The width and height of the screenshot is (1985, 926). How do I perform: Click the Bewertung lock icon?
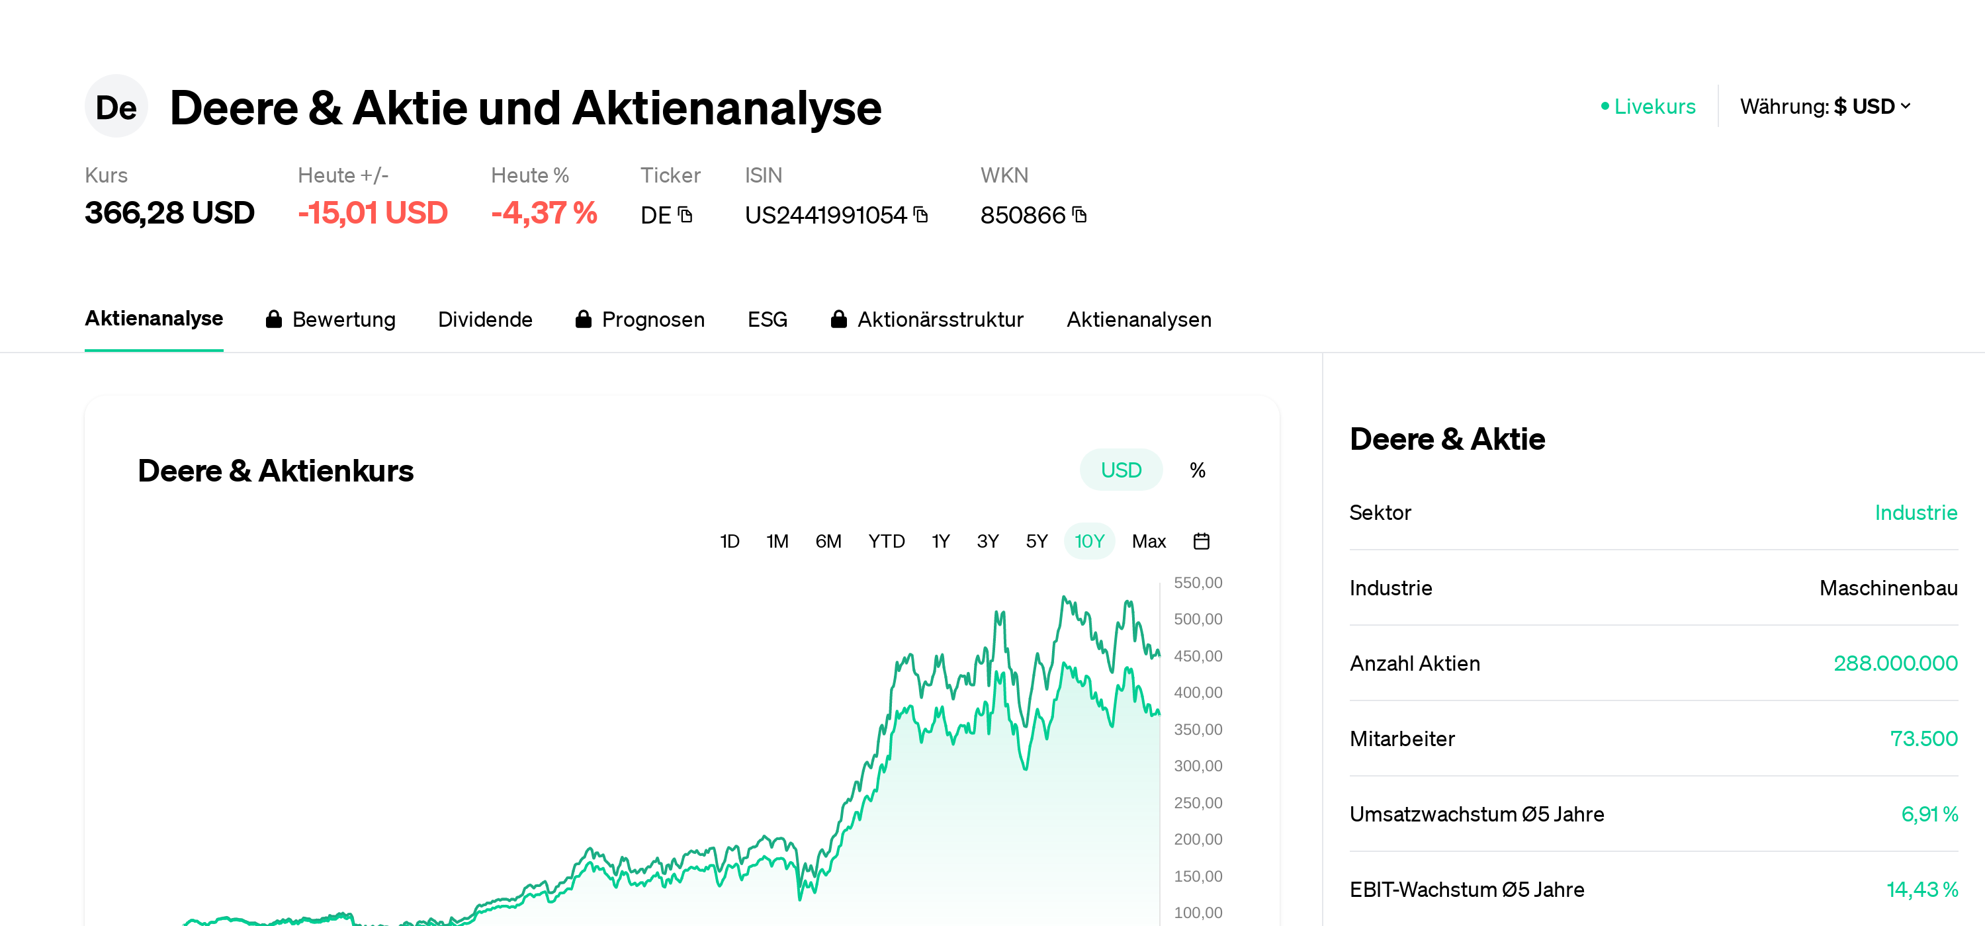[273, 319]
